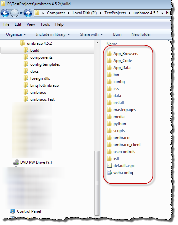Open the View menu
The height and width of the screenshot is (225, 178).
(31, 24)
